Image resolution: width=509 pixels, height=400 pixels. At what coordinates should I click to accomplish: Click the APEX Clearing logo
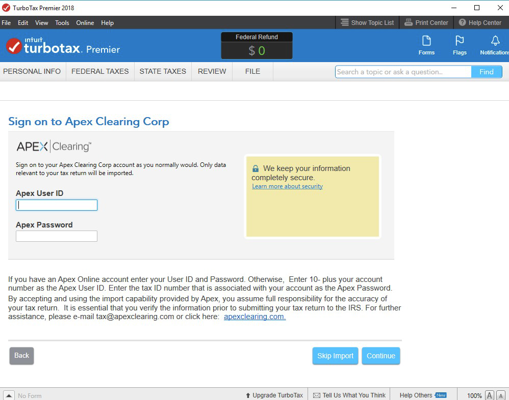click(x=54, y=147)
